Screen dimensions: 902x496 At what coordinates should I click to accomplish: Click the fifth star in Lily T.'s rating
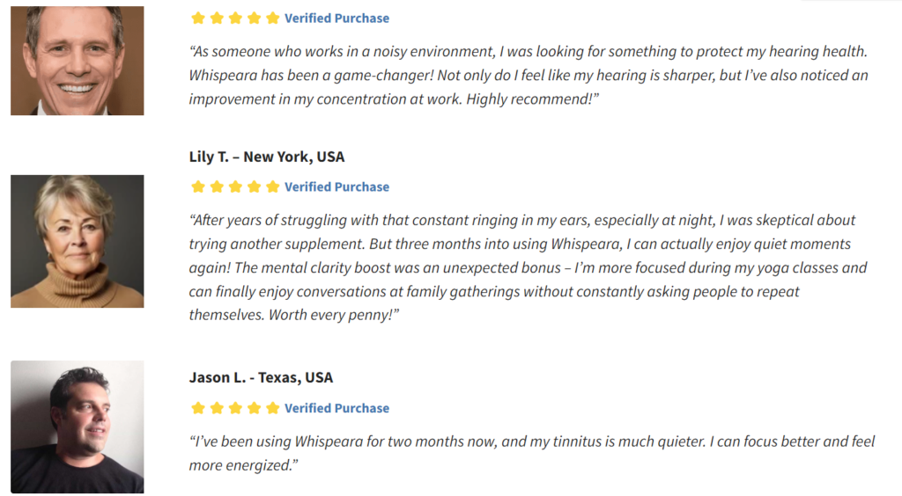(x=273, y=186)
